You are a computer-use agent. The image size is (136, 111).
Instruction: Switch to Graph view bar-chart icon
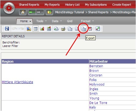coord(42,29)
